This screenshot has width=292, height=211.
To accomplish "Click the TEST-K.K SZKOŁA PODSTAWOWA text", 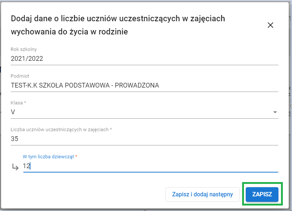I will 85,85.
